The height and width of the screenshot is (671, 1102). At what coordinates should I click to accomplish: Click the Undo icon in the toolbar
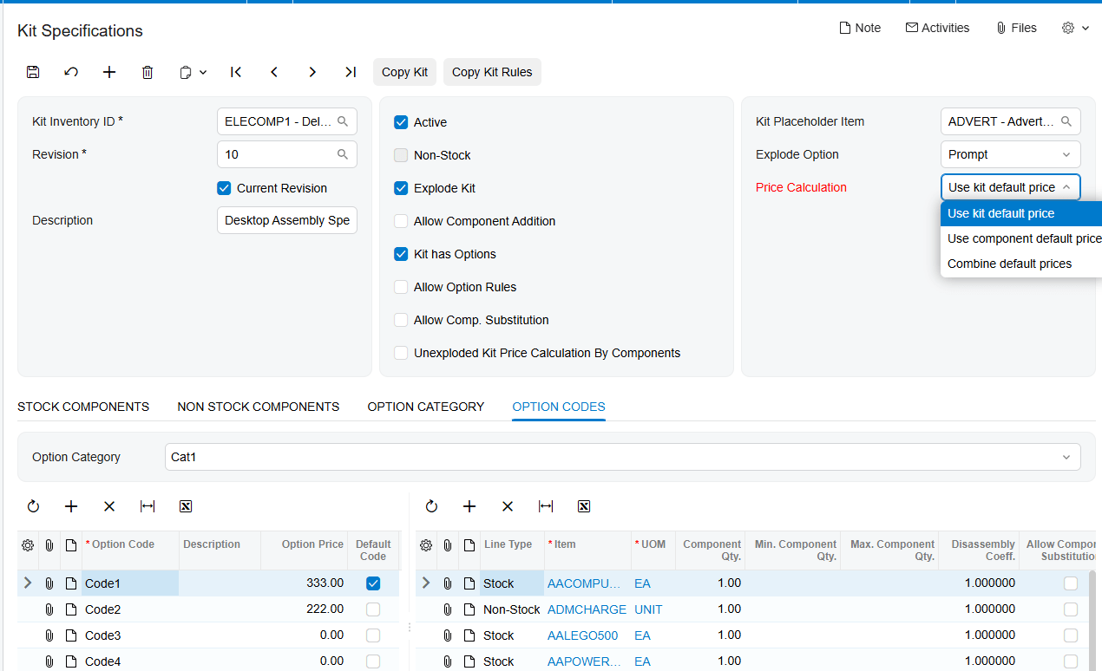(x=71, y=72)
